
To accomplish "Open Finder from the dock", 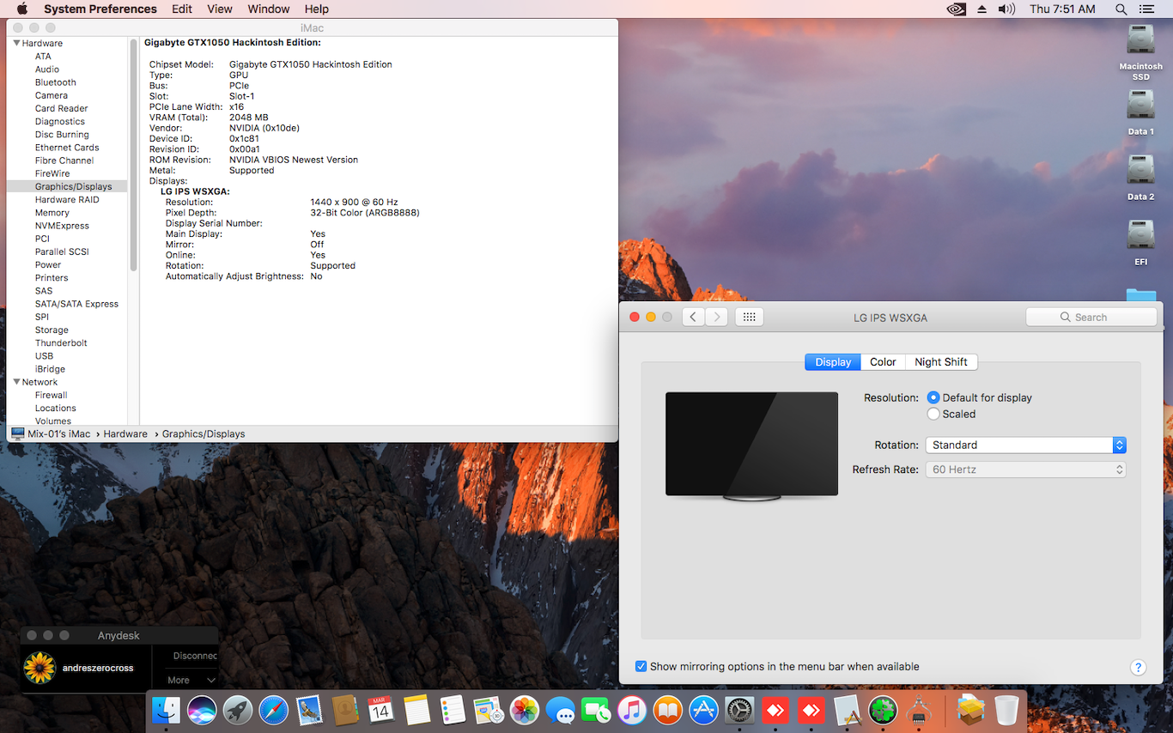I will pos(166,710).
